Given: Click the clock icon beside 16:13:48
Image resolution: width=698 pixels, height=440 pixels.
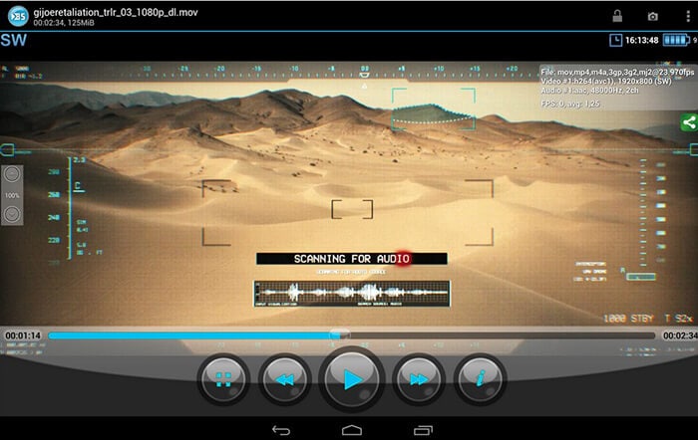Looking at the screenshot, I should point(615,40).
